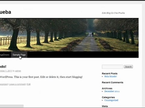Open the December 2011 archive link
The height and width of the screenshot is (108, 145).
pos(112,91)
